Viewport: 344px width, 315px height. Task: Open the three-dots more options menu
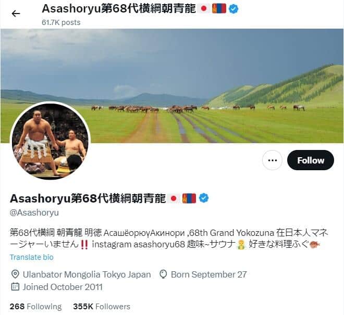(x=272, y=160)
